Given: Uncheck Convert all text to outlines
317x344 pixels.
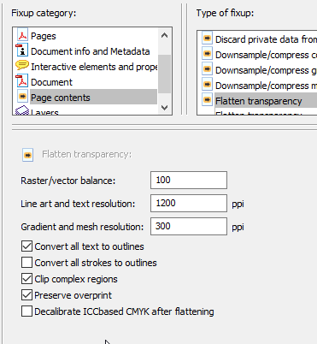Looking at the screenshot, I should tap(26, 246).
